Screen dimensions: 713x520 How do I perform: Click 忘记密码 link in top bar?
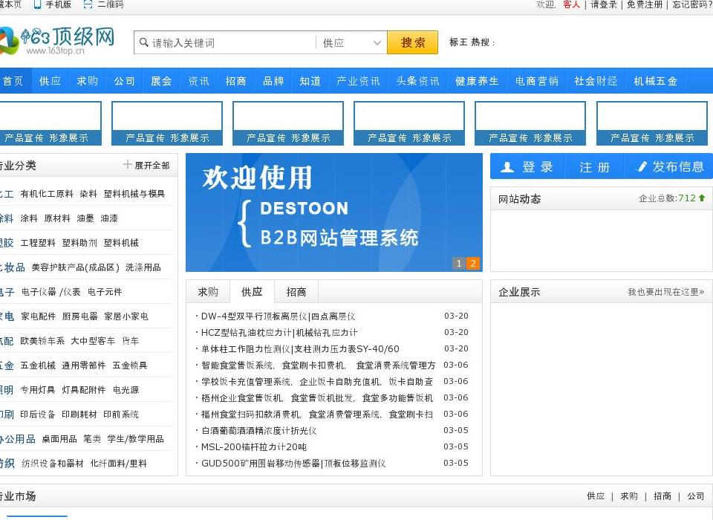pos(692,4)
